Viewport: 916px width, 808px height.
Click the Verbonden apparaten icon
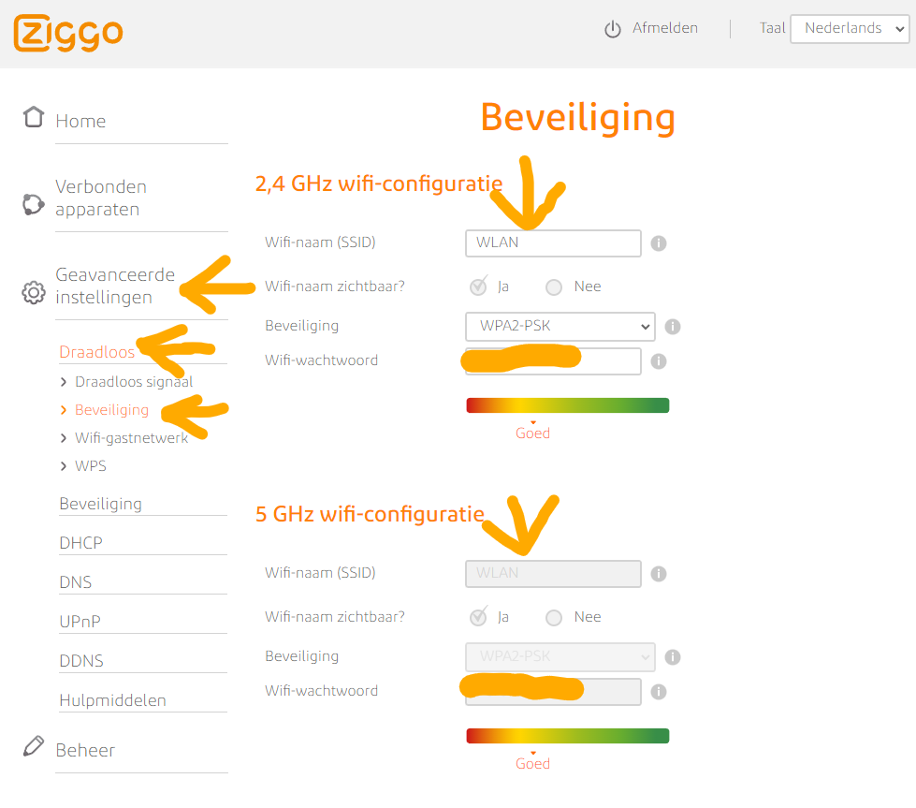tap(34, 204)
